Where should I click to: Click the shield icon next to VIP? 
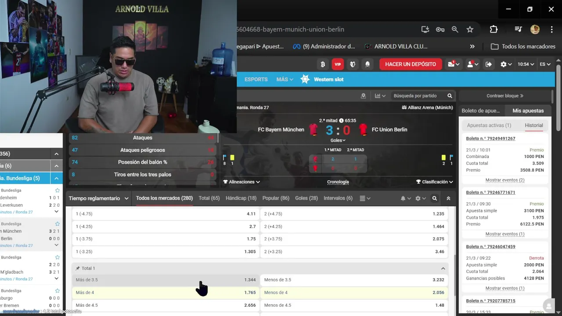353,64
